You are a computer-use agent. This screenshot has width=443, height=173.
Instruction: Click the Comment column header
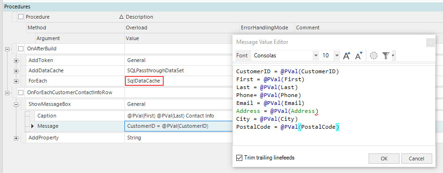(x=369, y=28)
